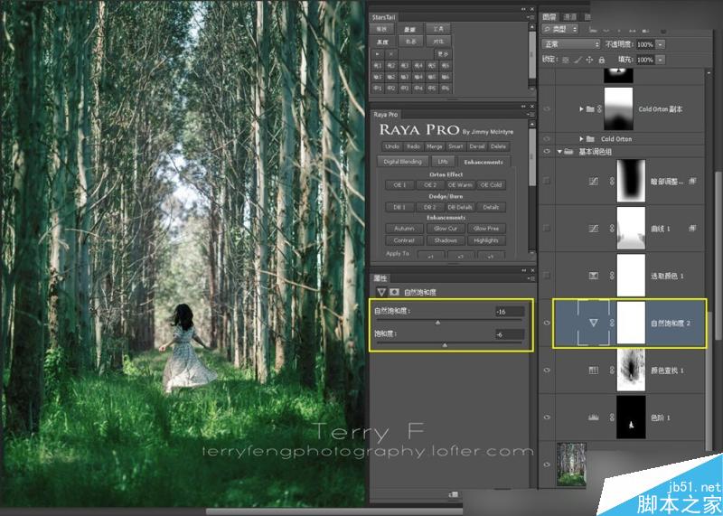Click the selective color icon on 选取颜色 1
Screen dimensions: 723x516
(x=594, y=276)
